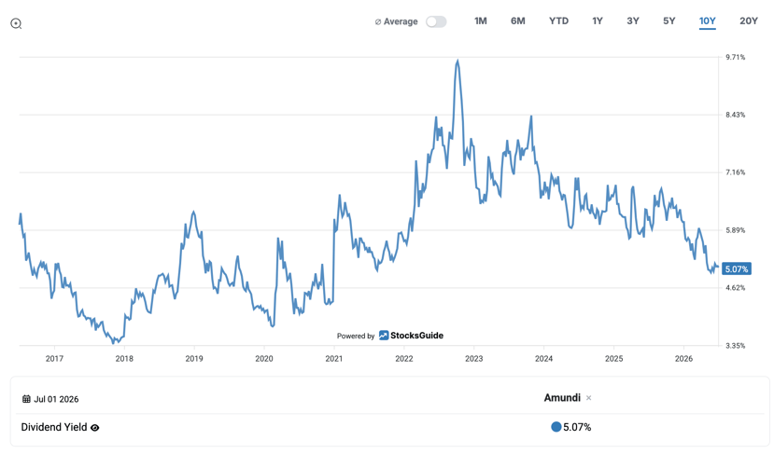The height and width of the screenshot is (454, 774).
Task: Click the Average symbol label
Action: [397, 21]
